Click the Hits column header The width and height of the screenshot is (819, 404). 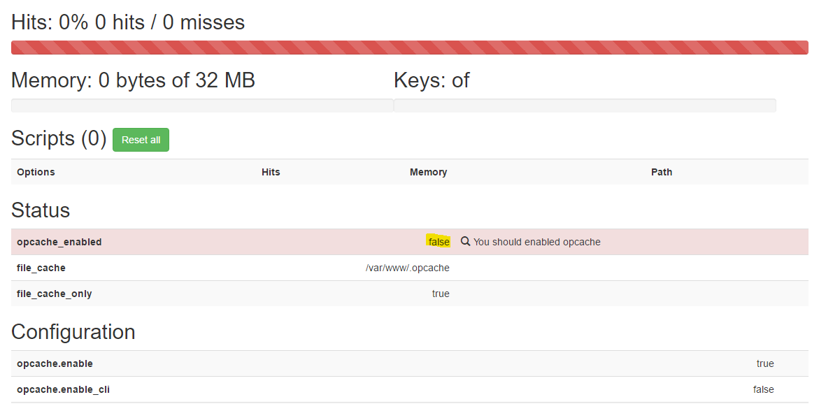tap(271, 172)
